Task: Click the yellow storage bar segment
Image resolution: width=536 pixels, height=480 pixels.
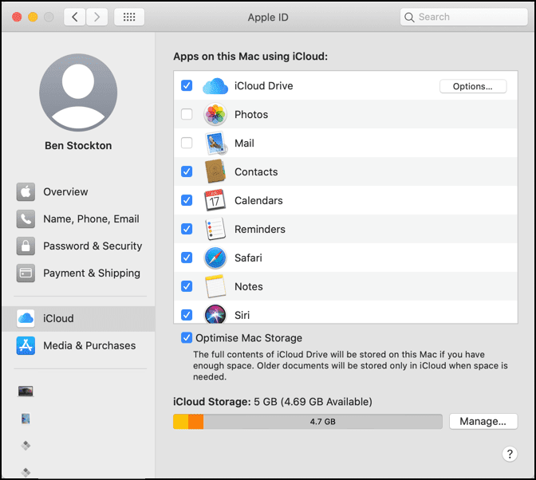Action: pyautogui.click(x=180, y=421)
